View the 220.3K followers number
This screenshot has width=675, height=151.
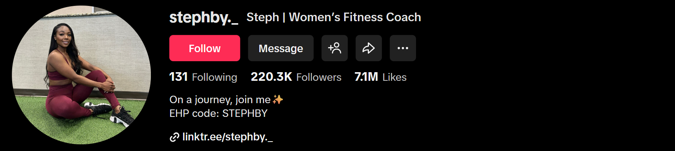271,77
